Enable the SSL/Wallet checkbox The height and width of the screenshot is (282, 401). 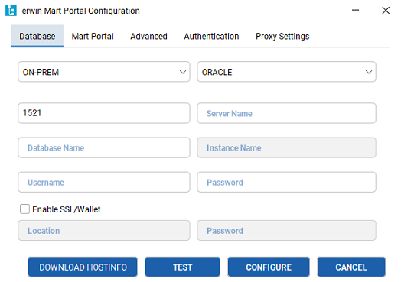[24, 209]
